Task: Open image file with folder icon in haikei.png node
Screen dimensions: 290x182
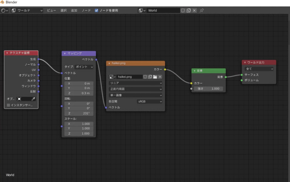Action: pyautogui.click(x=155, y=77)
